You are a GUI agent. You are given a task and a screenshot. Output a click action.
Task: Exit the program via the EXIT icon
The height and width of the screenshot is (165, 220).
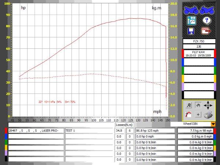pos(206,31)
